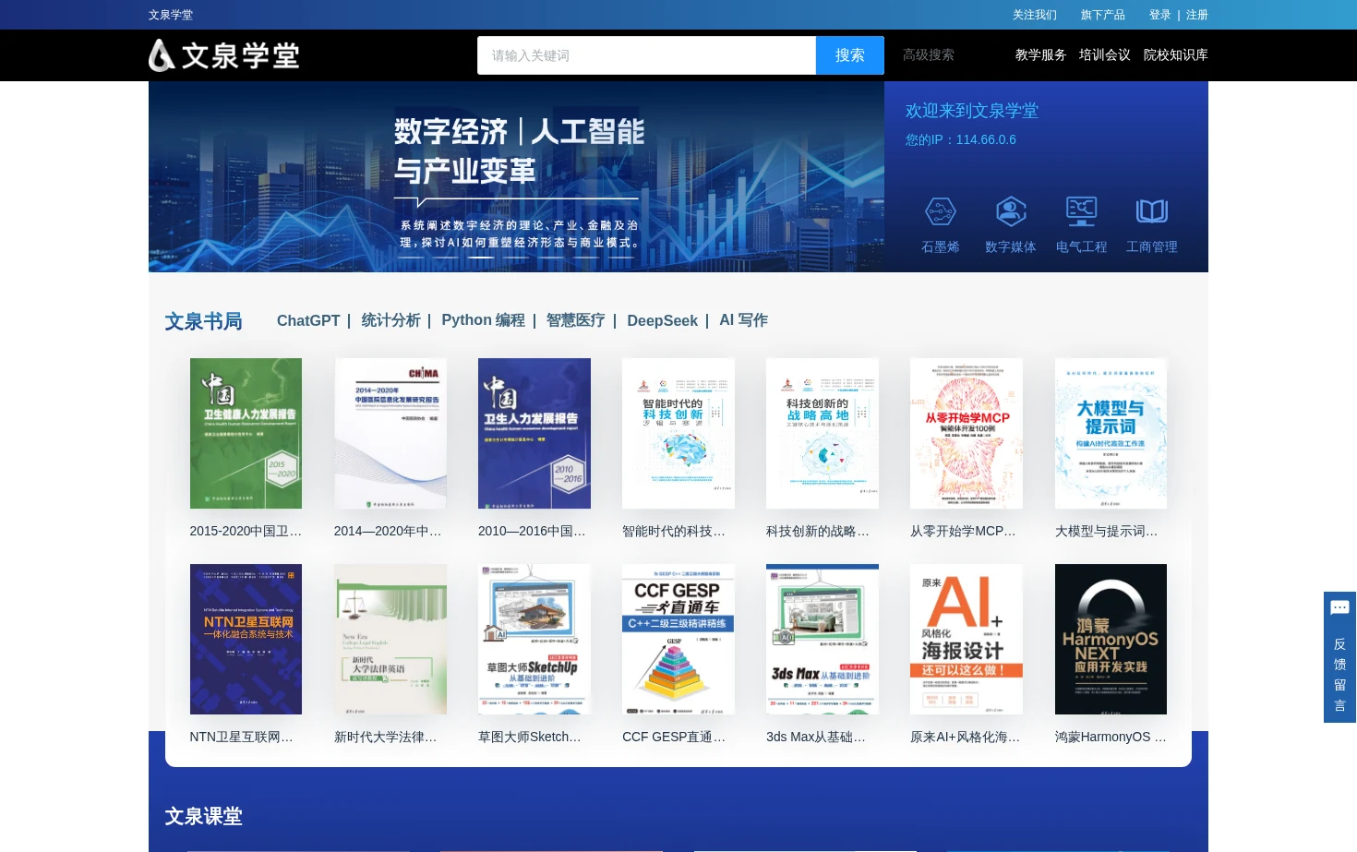
Task: Click the title 3ds Max从基础…
Action: (816, 737)
